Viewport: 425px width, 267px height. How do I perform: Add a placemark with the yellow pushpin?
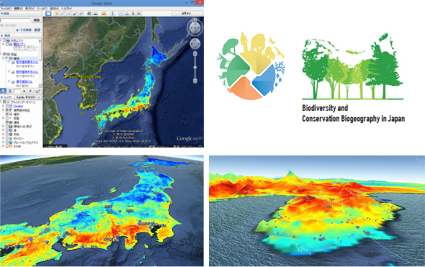(56, 13)
